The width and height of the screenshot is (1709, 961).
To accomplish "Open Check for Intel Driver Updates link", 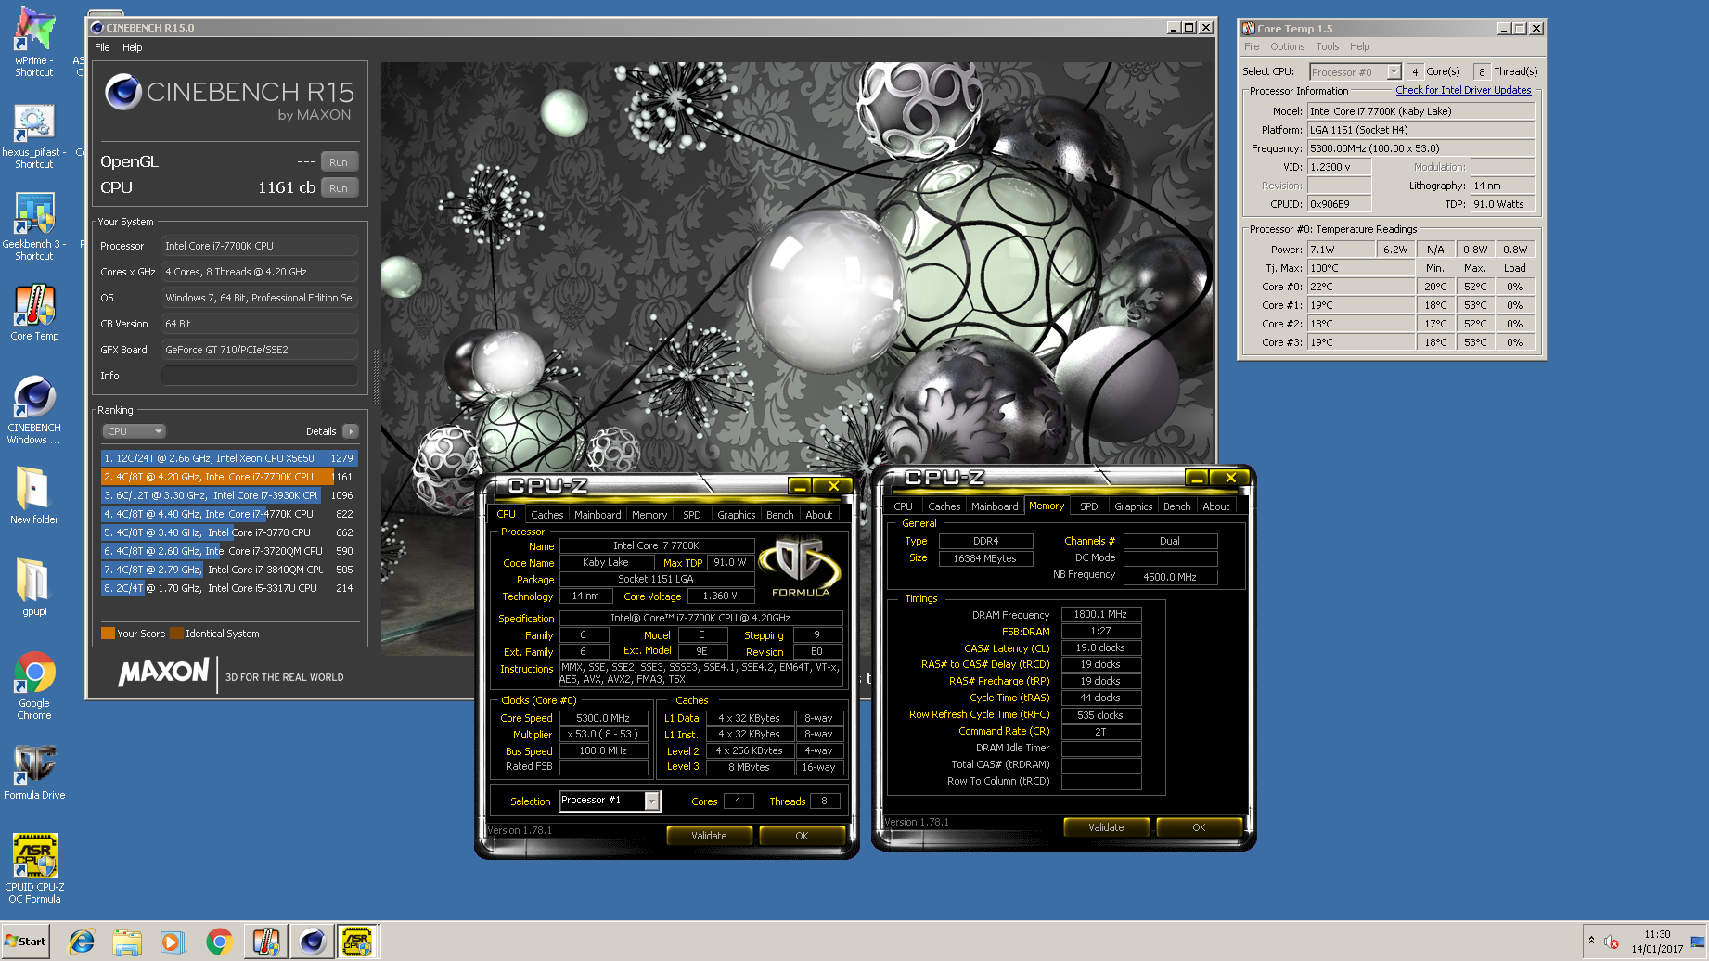I will [1463, 90].
